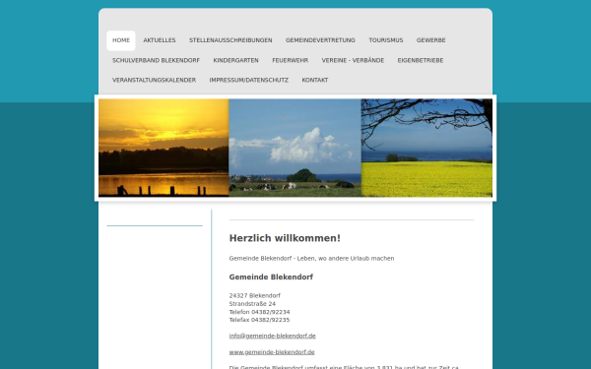The width and height of the screenshot is (591, 369).
Task: Select Vereine - Verbände in navigation
Action: point(353,60)
